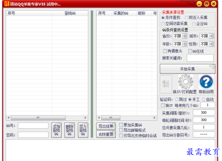
Task: Click the 导出结果 button
Action: 106,126
